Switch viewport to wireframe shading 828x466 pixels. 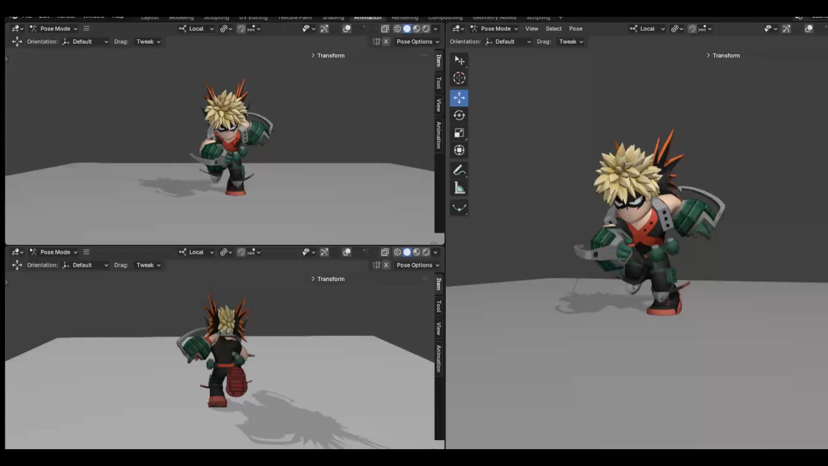[x=397, y=28]
